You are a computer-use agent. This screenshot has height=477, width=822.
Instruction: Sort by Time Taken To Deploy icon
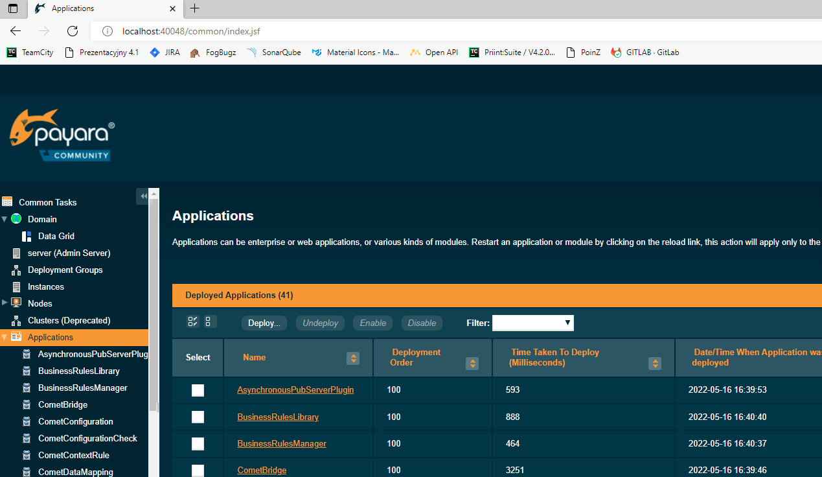pyautogui.click(x=656, y=364)
